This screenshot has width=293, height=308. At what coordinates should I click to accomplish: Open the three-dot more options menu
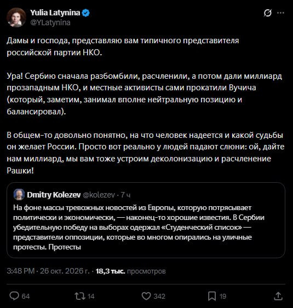pyautogui.click(x=280, y=13)
